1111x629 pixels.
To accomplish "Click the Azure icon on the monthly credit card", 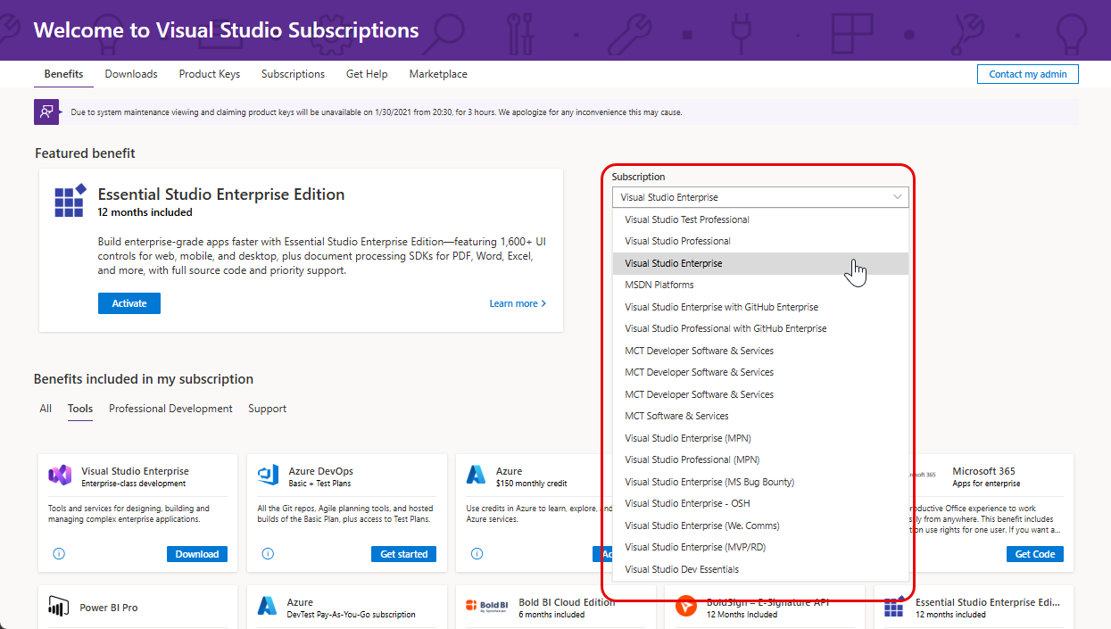I will point(477,475).
